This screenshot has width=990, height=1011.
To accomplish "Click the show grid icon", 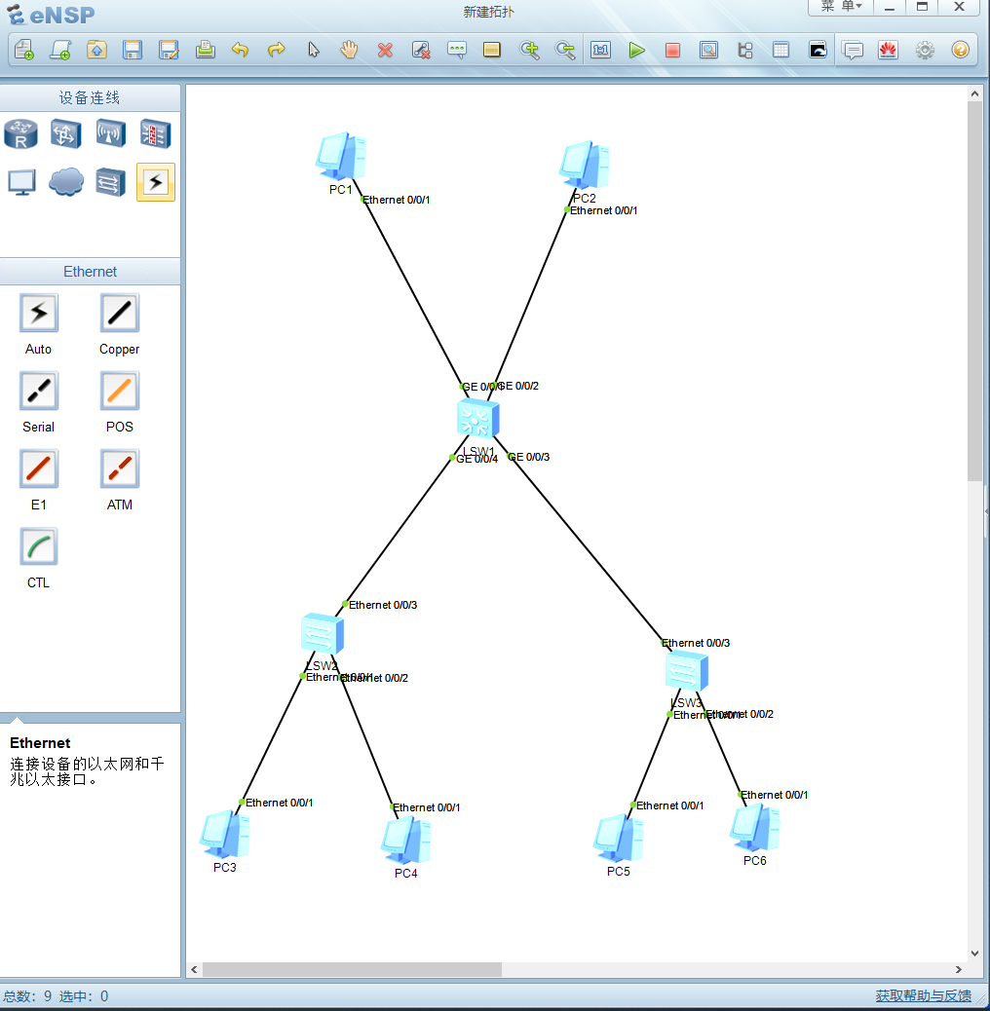I will (x=781, y=50).
